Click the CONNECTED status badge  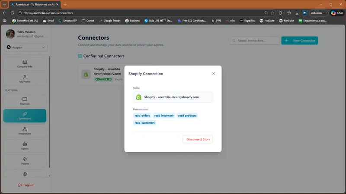pos(103,79)
